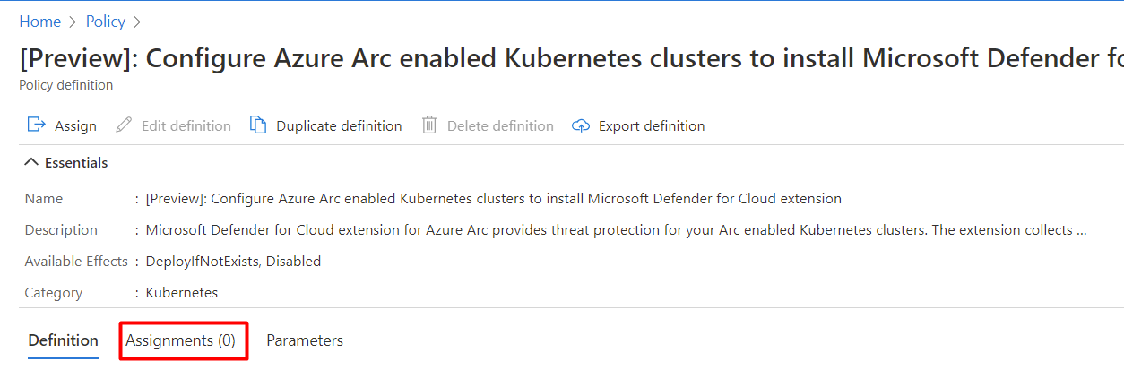This screenshot has height=370, width=1124.
Task: Collapse the Essentials section chevron
Action: 31,162
